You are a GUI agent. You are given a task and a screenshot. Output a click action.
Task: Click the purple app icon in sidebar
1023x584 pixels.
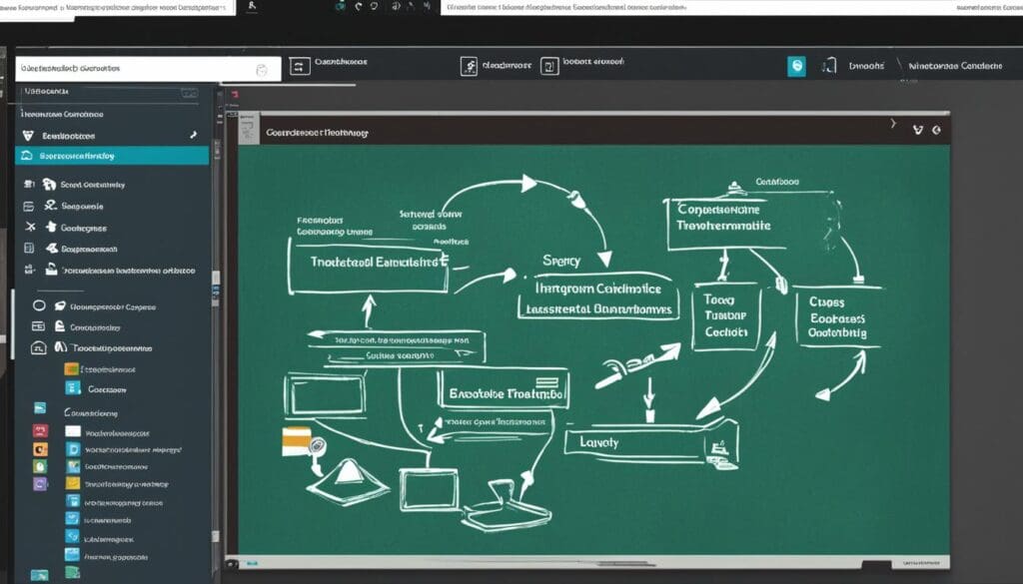click(x=40, y=483)
